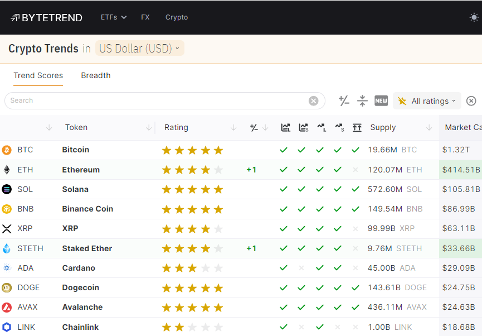Viewport: 482px width, 336px height.
Task: Switch to the Breadth tab
Action: point(96,75)
